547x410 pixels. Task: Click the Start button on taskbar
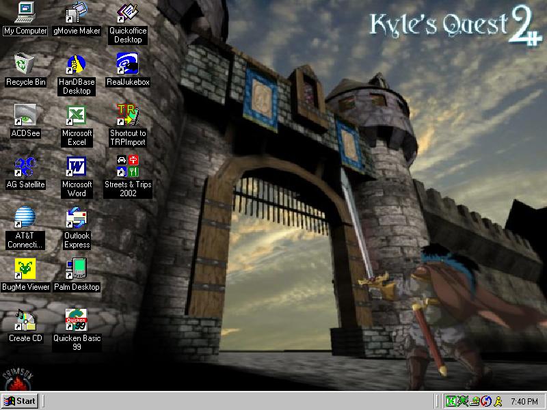tap(20, 401)
